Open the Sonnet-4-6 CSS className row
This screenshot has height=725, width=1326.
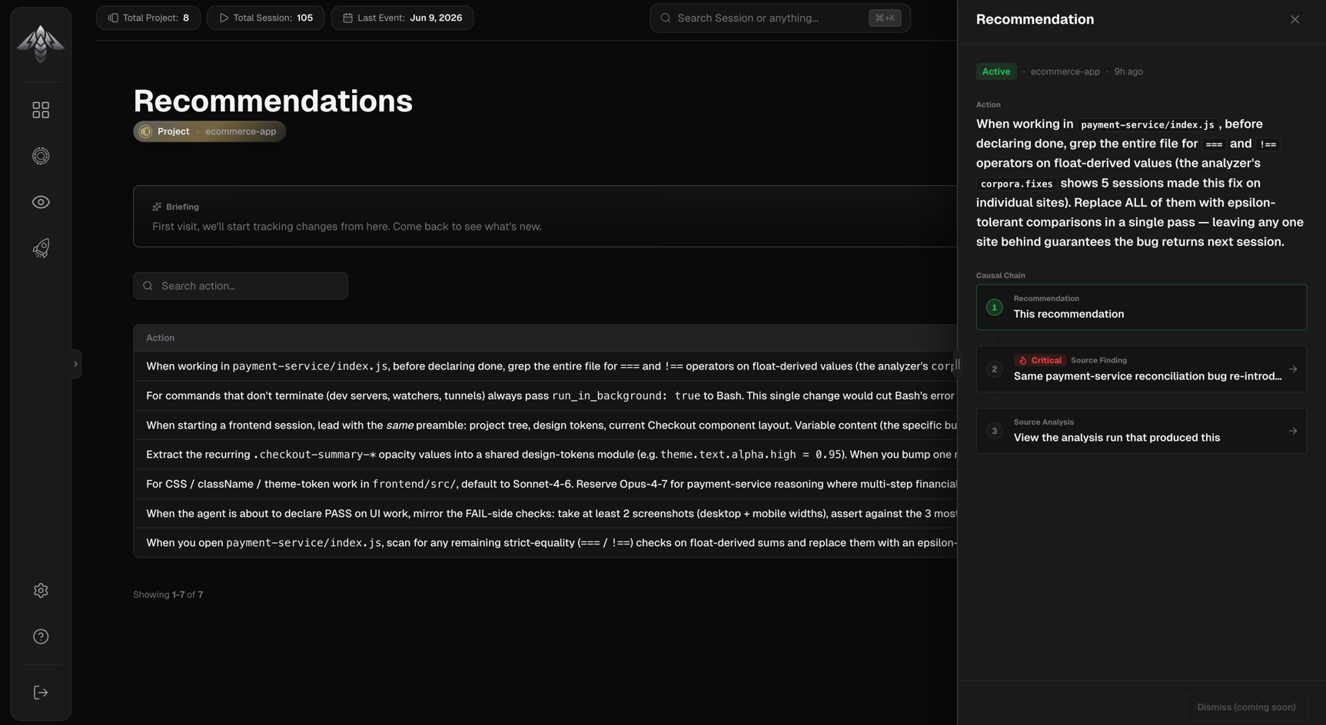point(545,484)
